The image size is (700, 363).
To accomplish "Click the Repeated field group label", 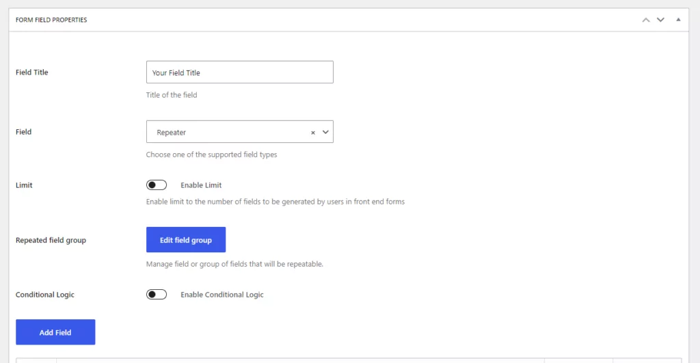I will coord(51,240).
